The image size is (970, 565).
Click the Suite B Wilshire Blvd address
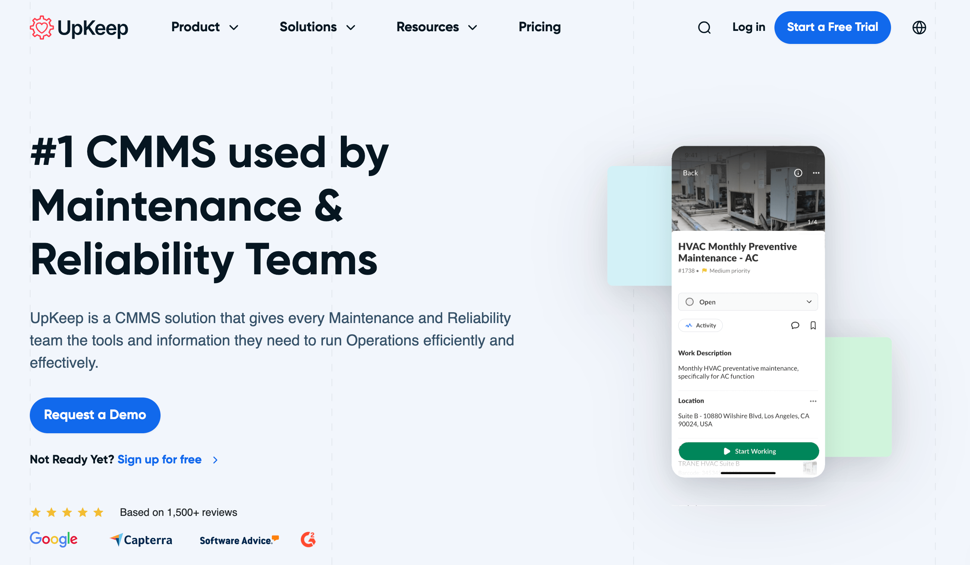tap(743, 420)
